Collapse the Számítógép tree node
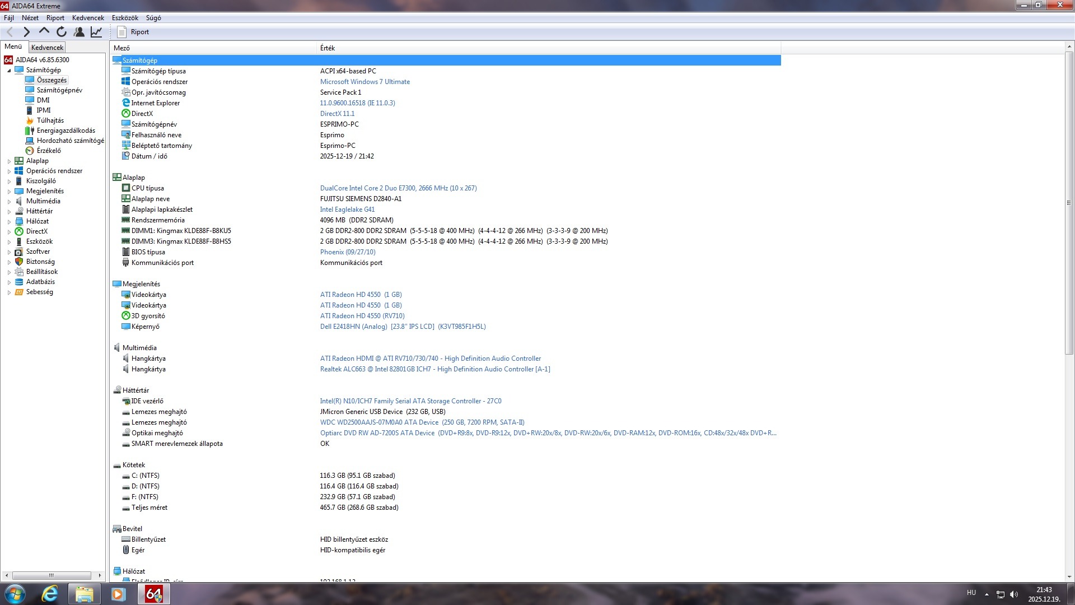The image size is (1075, 605). 9,71
